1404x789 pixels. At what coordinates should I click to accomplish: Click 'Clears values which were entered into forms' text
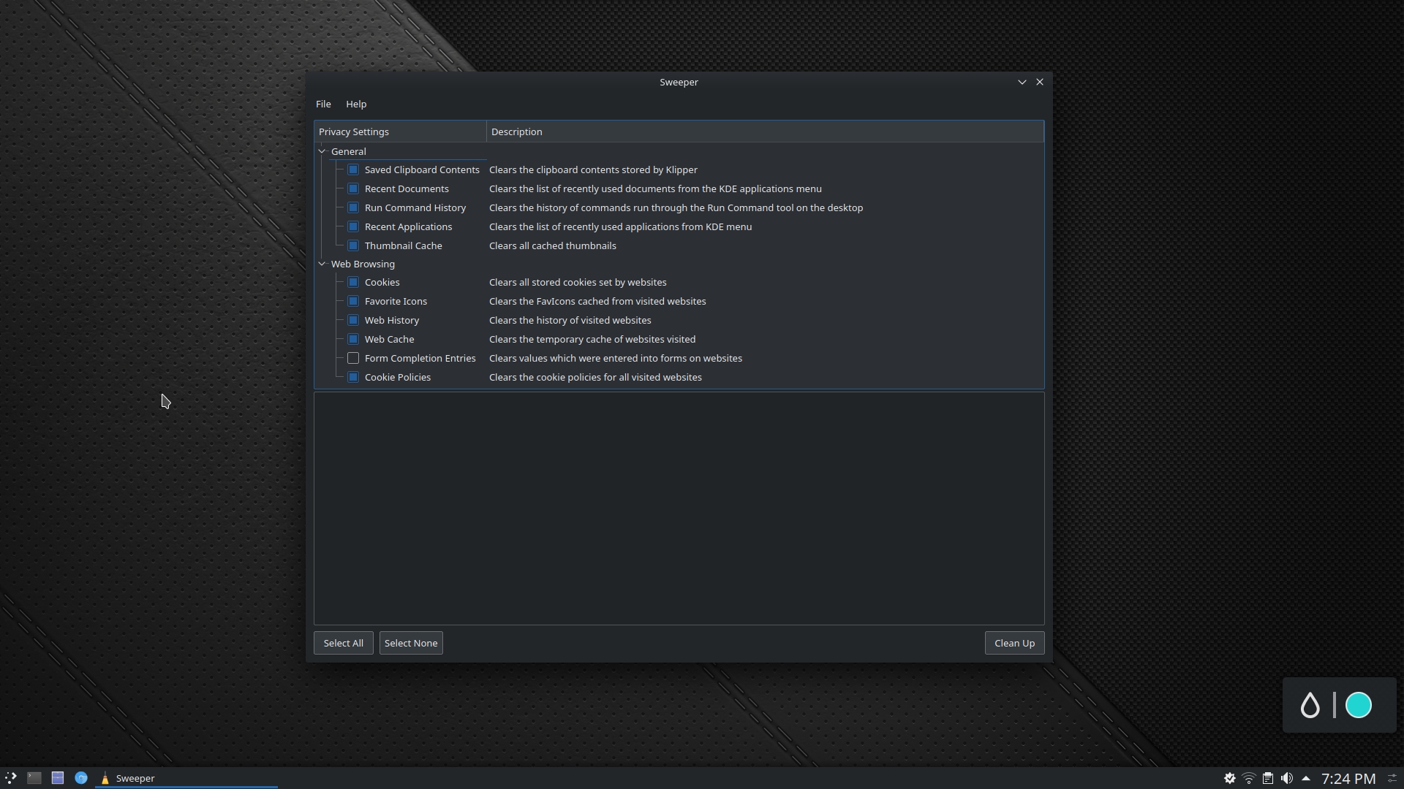coord(616,358)
